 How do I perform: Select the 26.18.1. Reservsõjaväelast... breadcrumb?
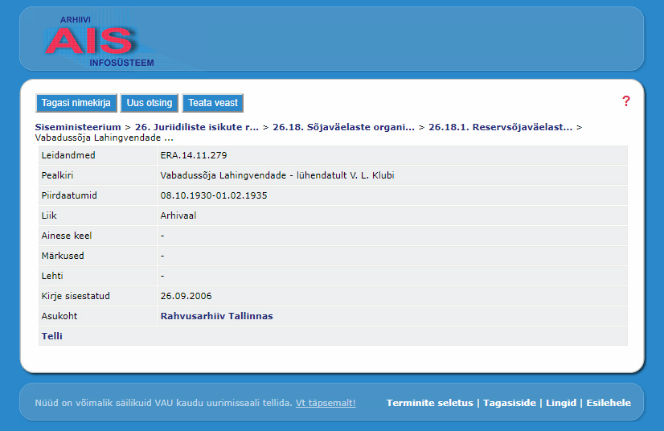pos(500,127)
